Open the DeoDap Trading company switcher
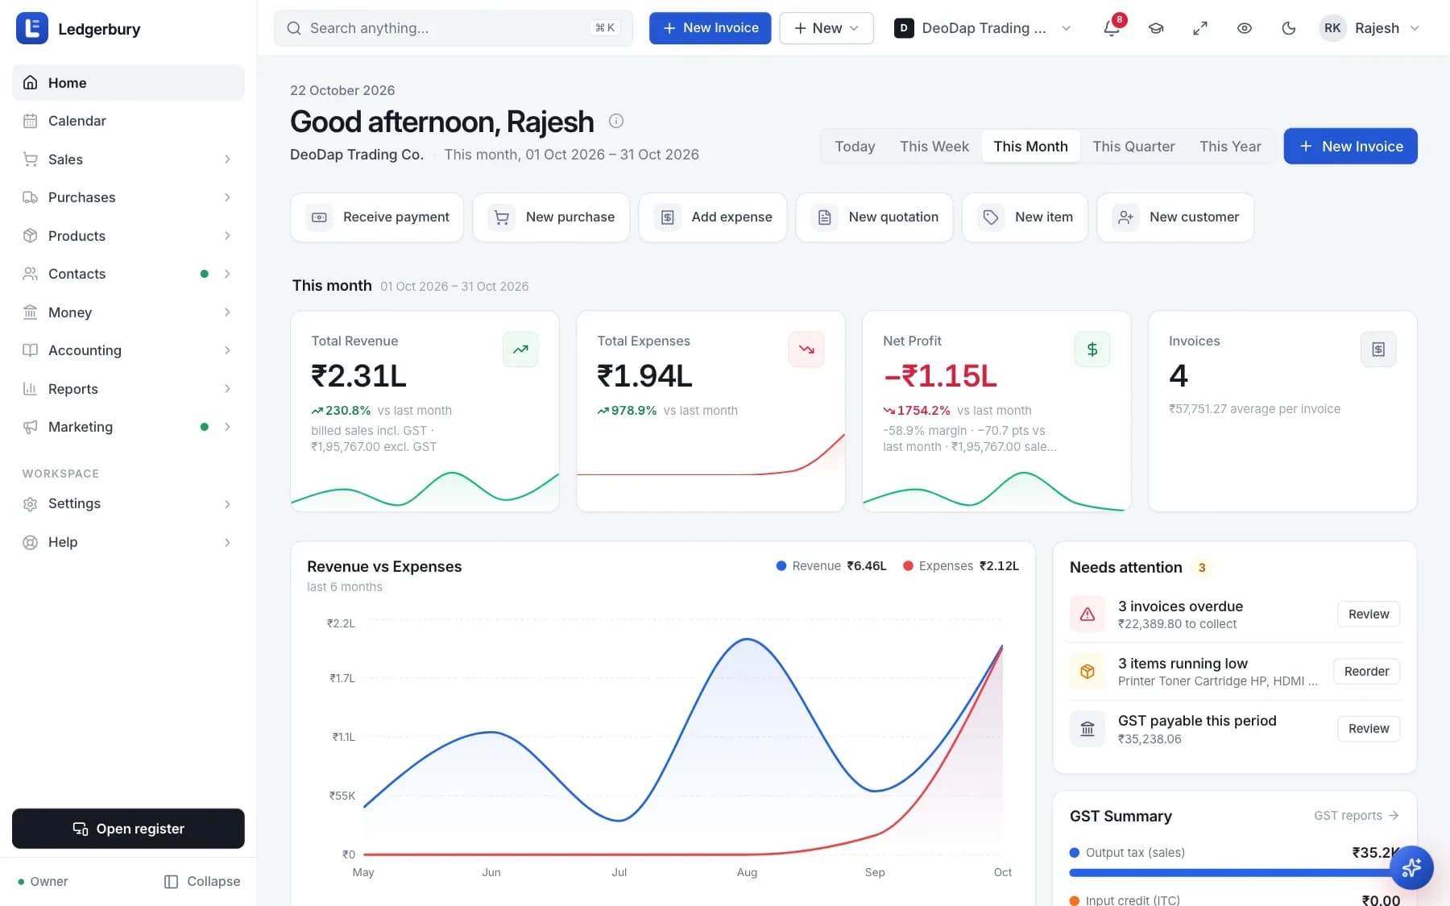 983,28
